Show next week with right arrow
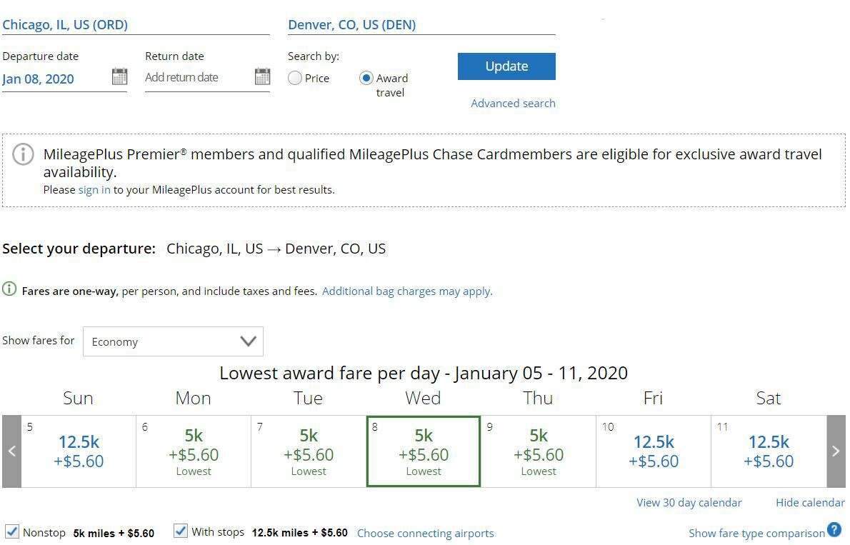This screenshot has height=545, width=850. click(x=836, y=451)
